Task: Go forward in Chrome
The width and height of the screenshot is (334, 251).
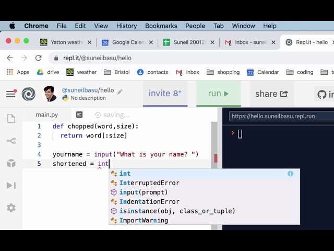Action: click(24, 58)
